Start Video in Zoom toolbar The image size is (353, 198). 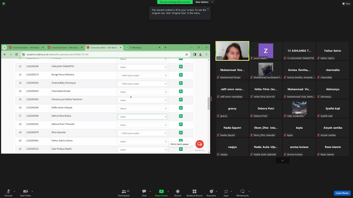point(25,193)
